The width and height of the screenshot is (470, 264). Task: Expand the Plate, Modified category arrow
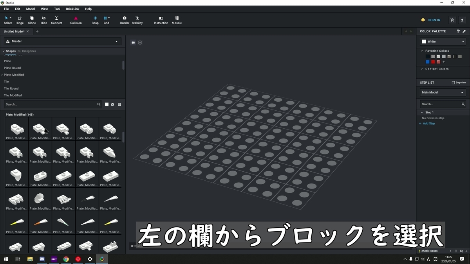pyautogui.click(x=2, y=75)
